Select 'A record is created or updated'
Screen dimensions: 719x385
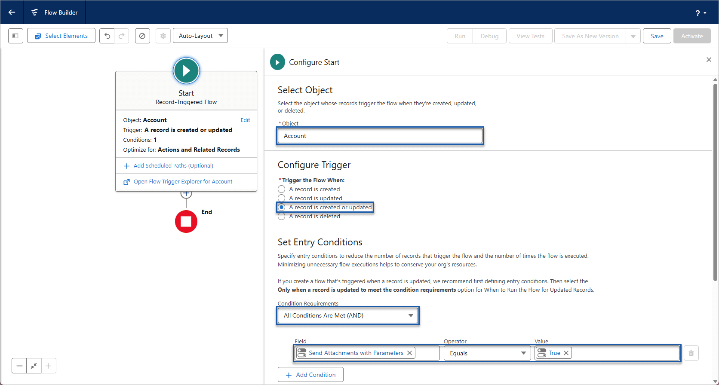pos(282,207)
